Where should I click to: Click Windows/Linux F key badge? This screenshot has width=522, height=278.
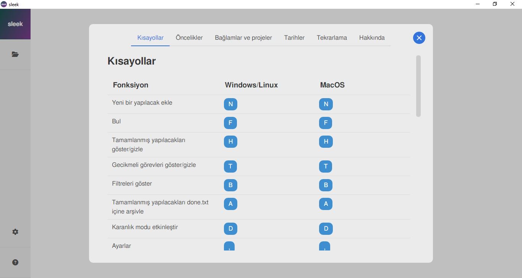(230, 123)
